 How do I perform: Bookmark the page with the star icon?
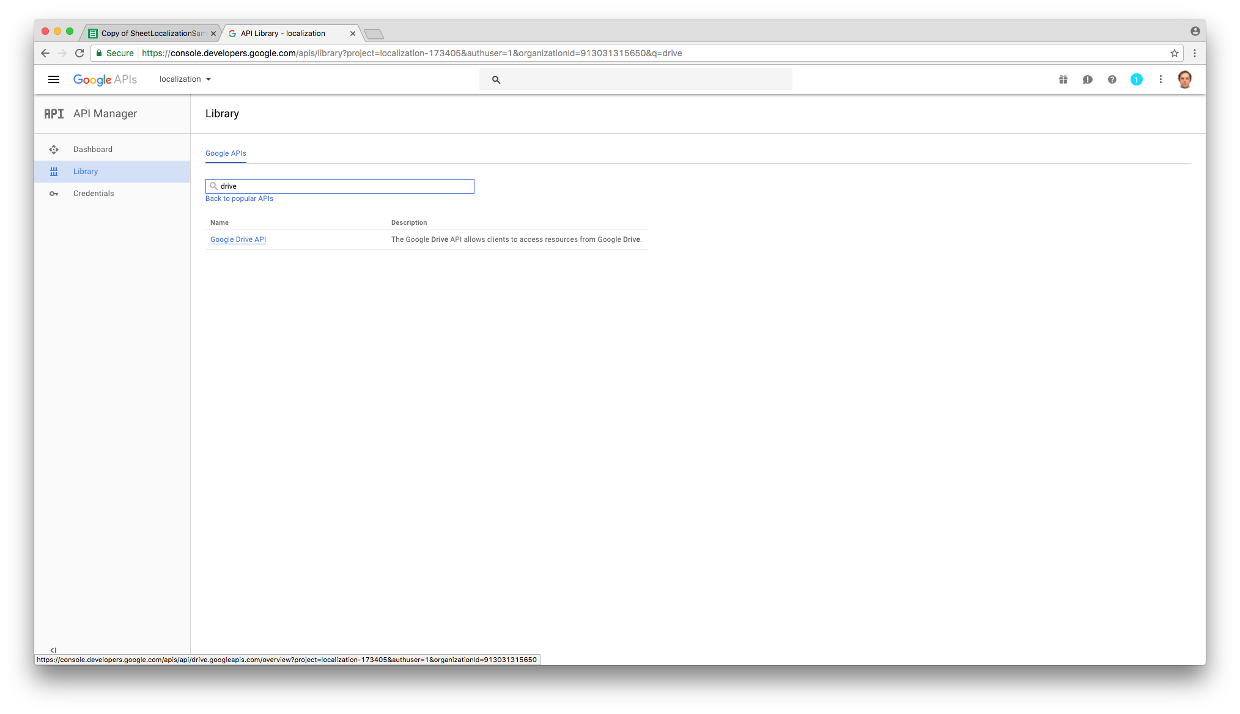point(1174,53)
